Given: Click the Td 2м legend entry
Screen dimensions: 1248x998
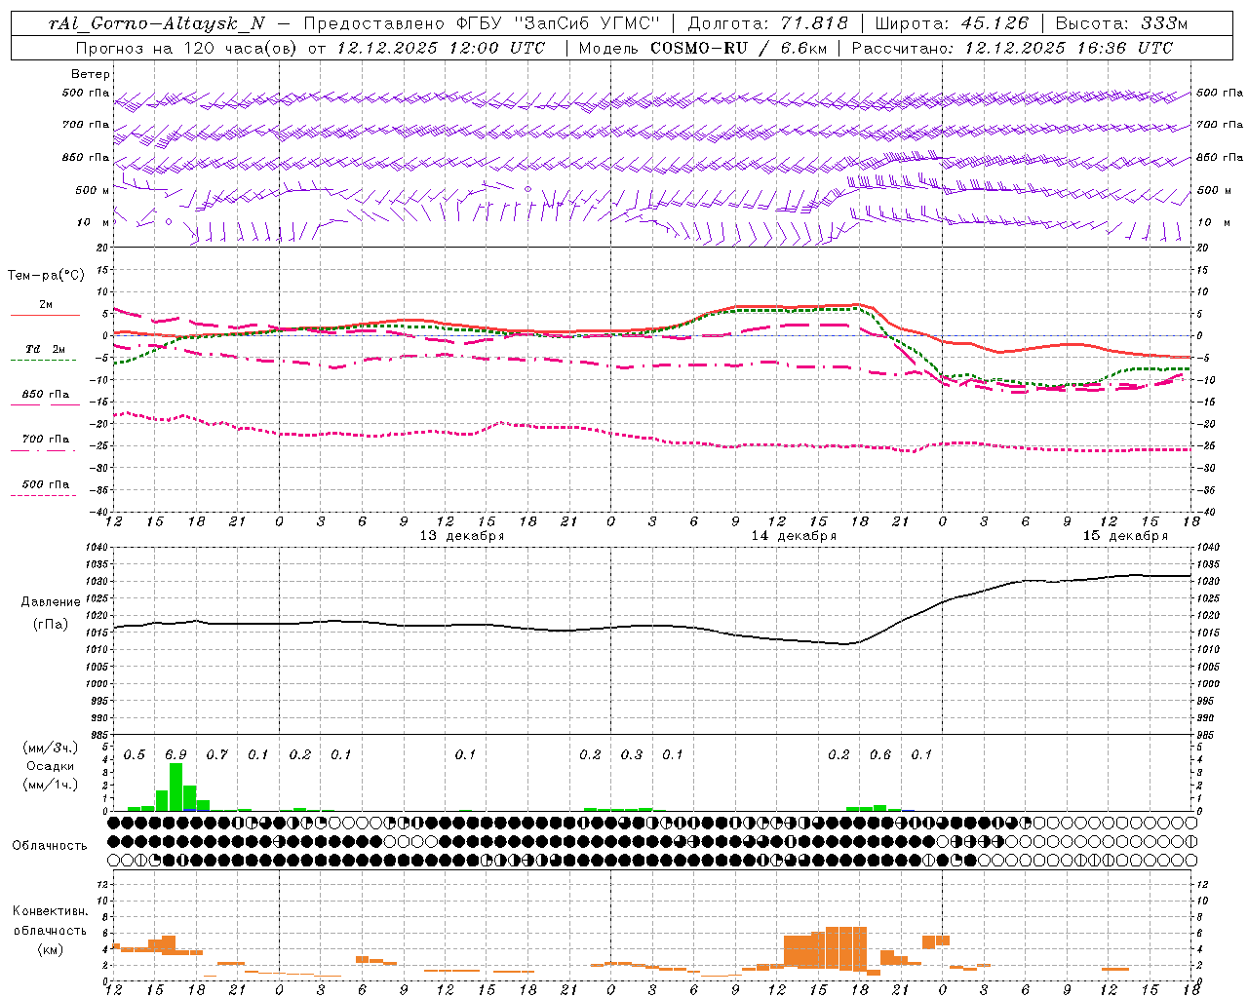Looking at the screenshot, I should pos(45,349).
